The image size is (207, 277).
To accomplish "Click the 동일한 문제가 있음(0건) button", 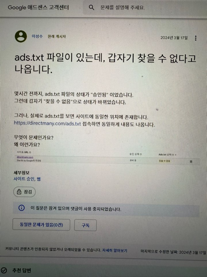I will (41, 225).
